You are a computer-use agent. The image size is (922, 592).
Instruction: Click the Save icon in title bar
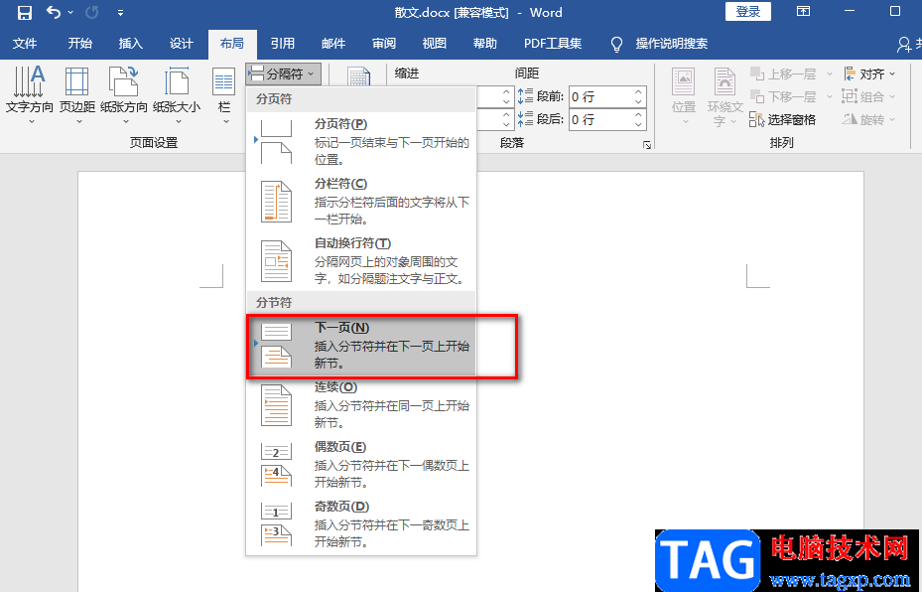coord(24,12)
